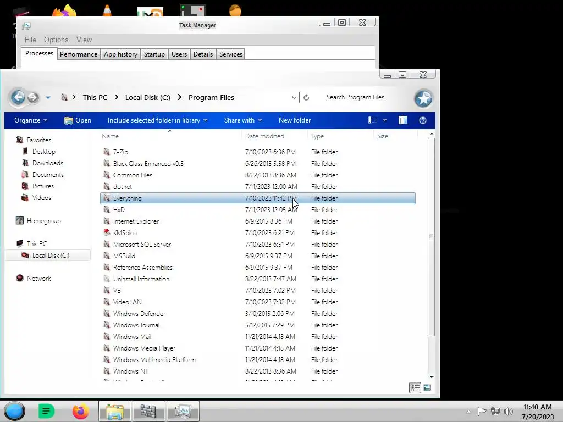Image resolution: width=563 pixels, height=422 pixels.
Task: Create a New folder
Action: tap(295, 120)
